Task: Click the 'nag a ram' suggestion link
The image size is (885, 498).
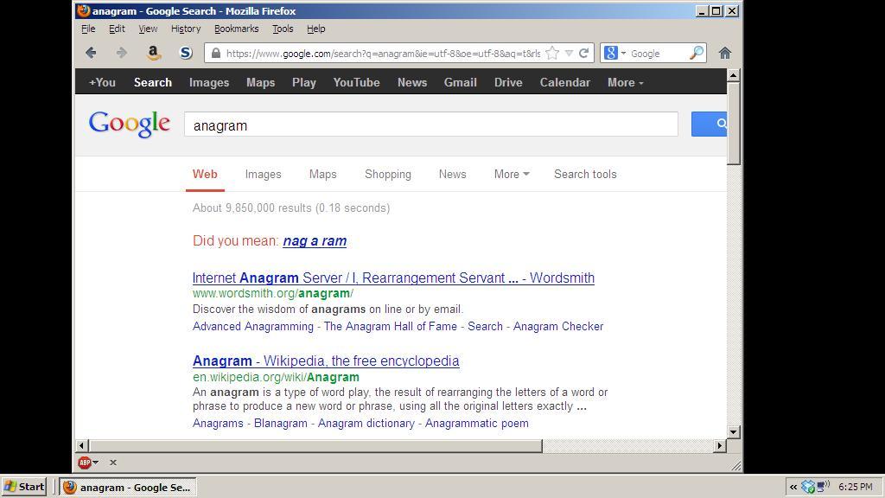Action: point(315,241)
